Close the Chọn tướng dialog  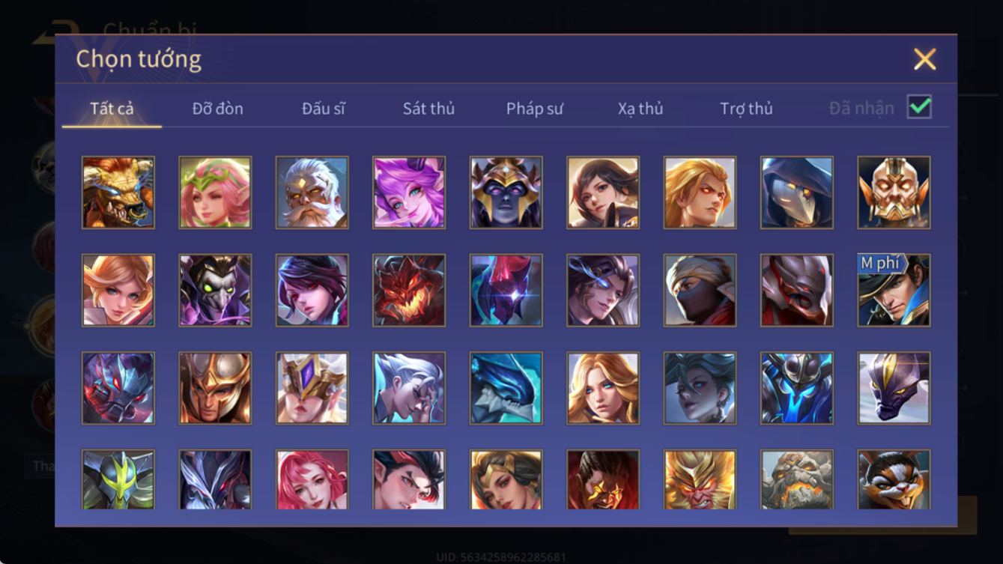pyautogui.click(x=924, y=59)
